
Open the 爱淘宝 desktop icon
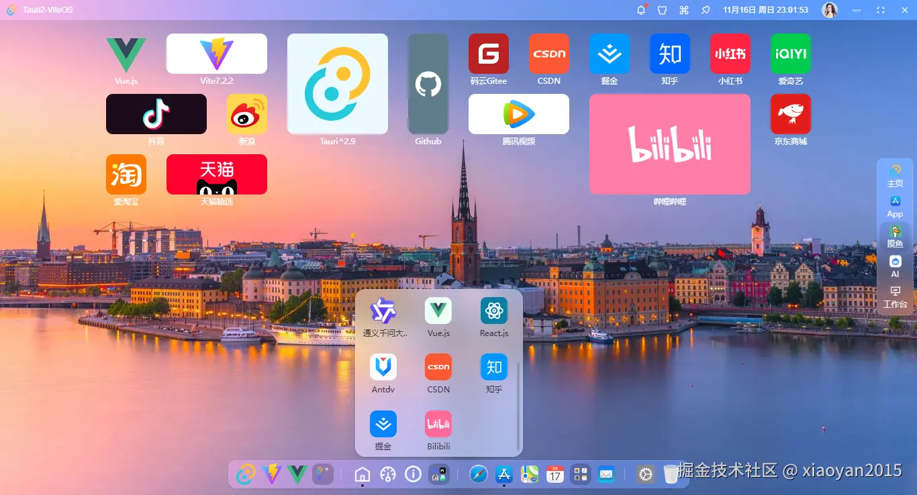126,174
